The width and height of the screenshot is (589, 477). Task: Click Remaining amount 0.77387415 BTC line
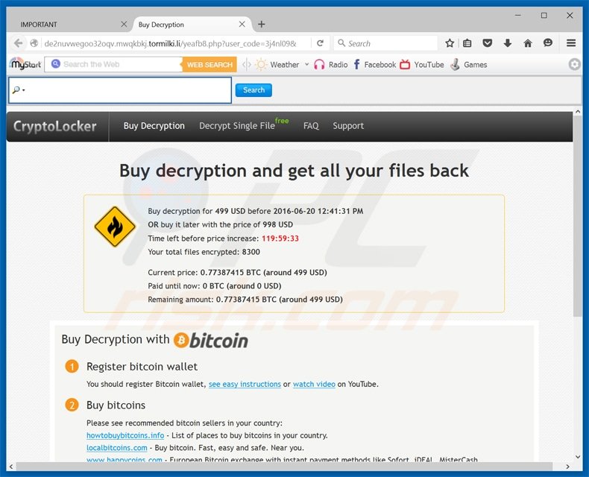click(245, 300)
